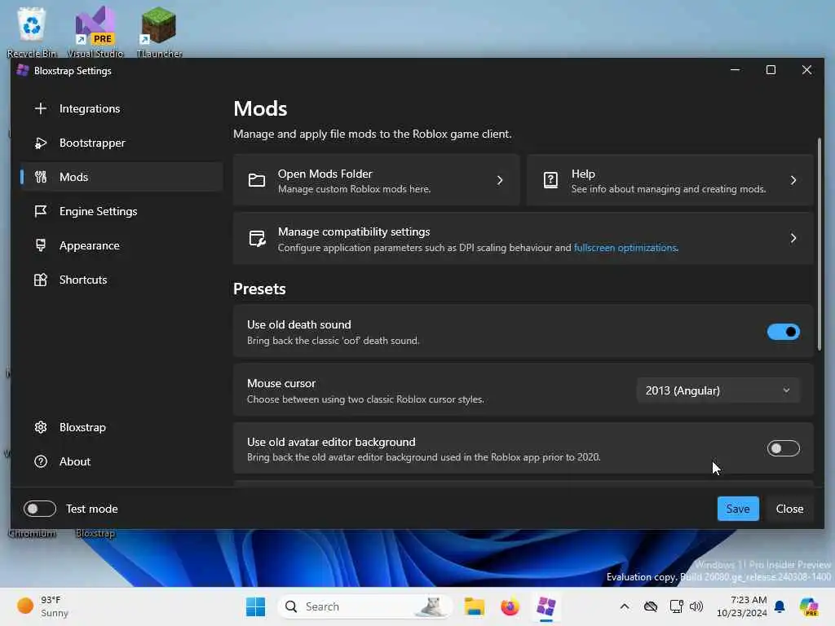Select the TLauncher desktop shortcut
The height and width of the screenshot is (626, 835).
(x=159, y=32)
